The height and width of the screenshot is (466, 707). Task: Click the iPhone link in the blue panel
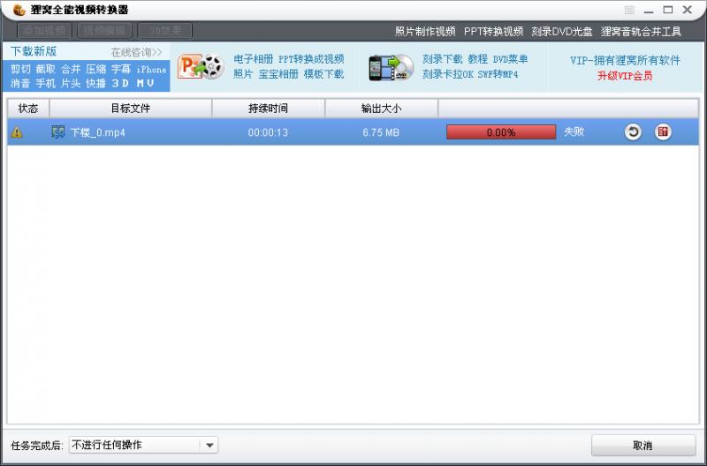click(151, 70)
